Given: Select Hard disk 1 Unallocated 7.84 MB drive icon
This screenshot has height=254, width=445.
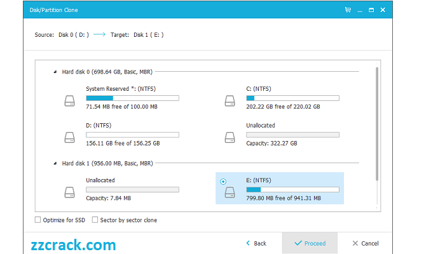Looking at the screenshot, I should pyautogui.click(x=69, y=192).
